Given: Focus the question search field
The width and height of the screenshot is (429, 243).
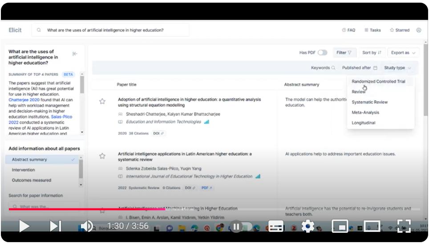Looking at the screenshot, I should pyautogui.click(x=110, y=30).
